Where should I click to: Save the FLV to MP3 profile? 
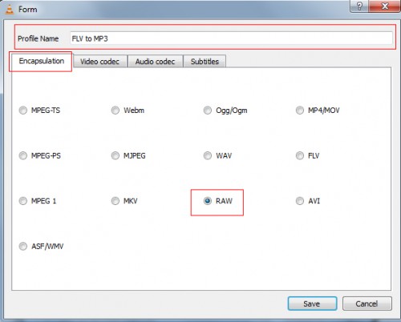click(312, 304)
